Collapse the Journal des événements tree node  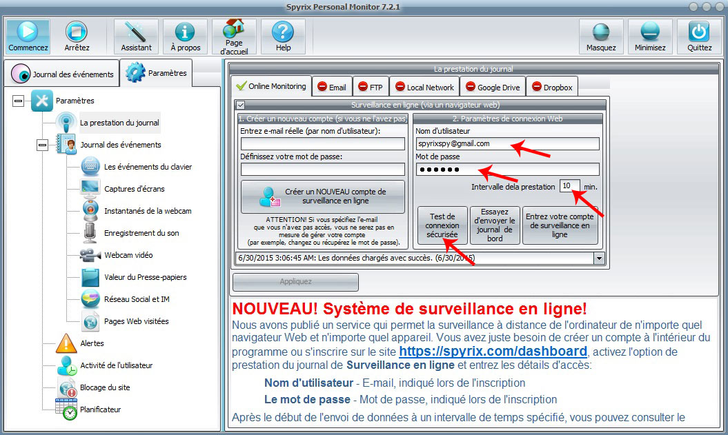pyautogui.click(x=42, y=145)
